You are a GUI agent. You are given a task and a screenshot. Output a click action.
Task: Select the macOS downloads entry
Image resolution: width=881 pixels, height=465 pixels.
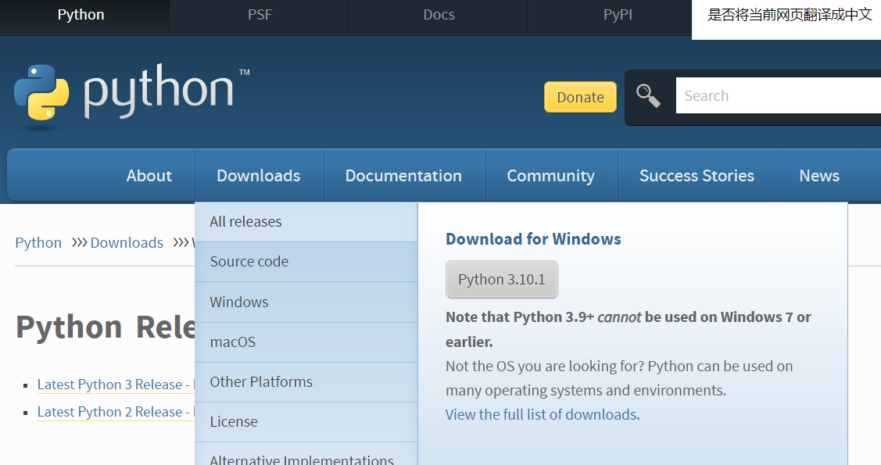232,342
